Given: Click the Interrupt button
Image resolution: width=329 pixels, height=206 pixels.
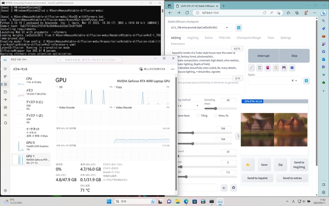Looking at the screenshot, I should pos(263,56).
